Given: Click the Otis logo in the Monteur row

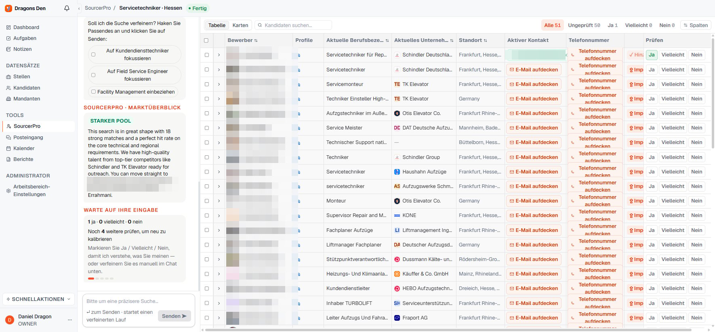Looking at the screenshot, I should (x=397, y=201).
